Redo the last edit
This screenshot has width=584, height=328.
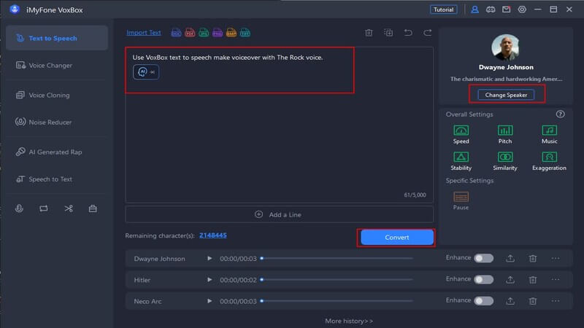click(428, 33)
